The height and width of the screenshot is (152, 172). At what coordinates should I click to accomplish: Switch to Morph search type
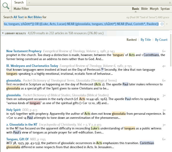coord(154,9)
